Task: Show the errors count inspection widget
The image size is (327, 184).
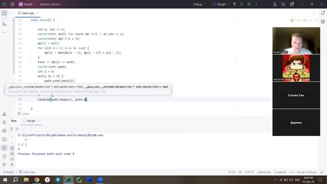Action: [293, 20]
